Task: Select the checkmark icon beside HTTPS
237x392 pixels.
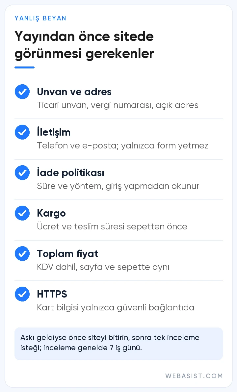Action: pyautogui.click(x=22, y=294)
